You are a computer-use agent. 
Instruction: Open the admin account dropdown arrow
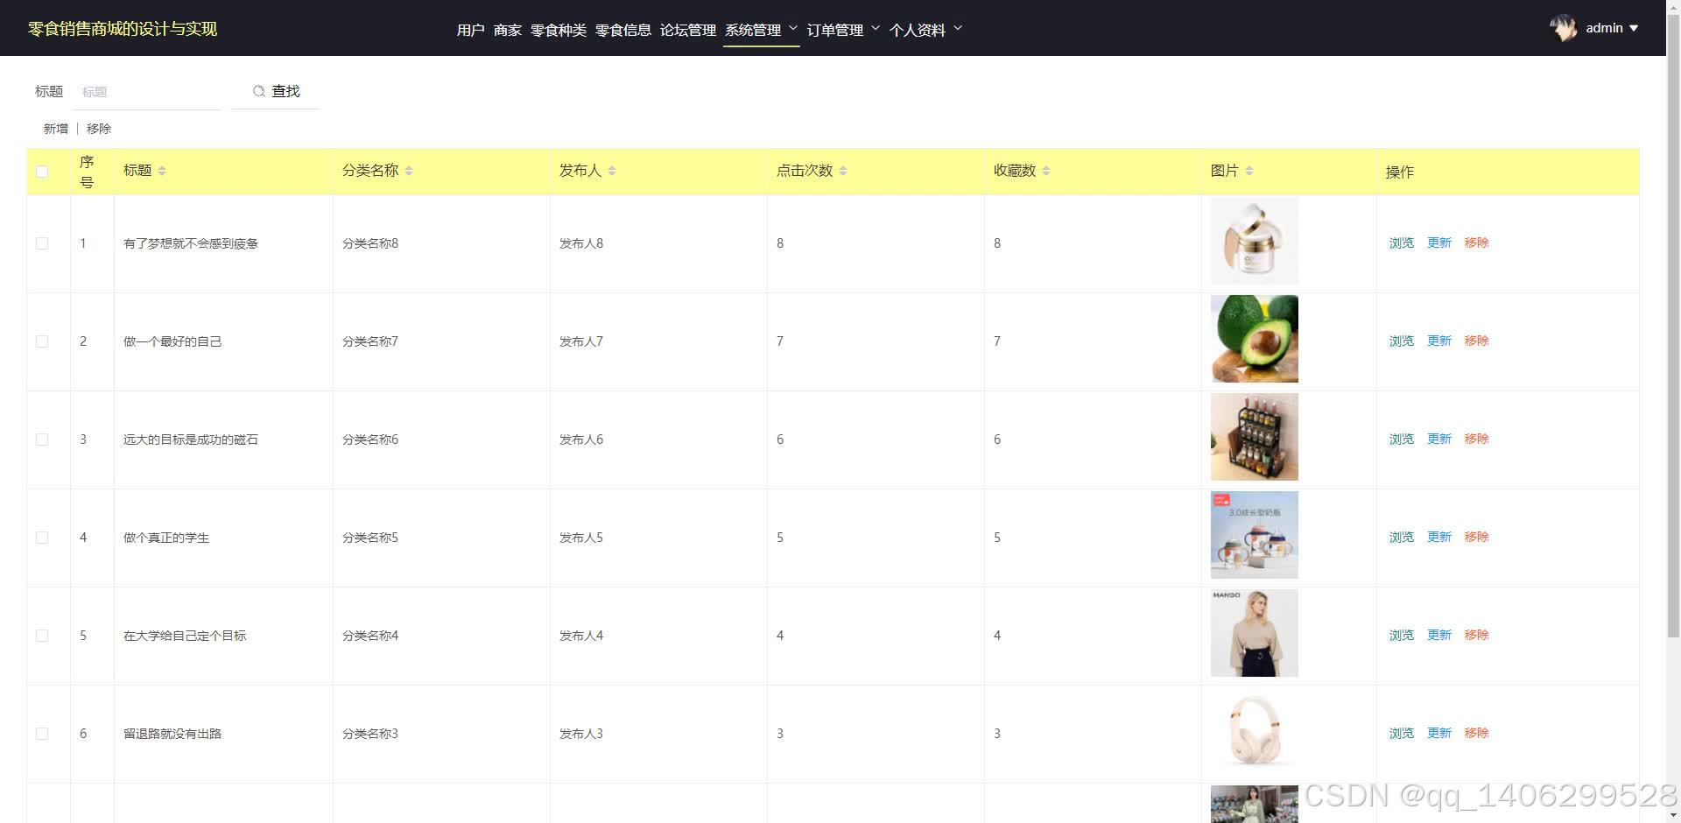point(1634,28)
